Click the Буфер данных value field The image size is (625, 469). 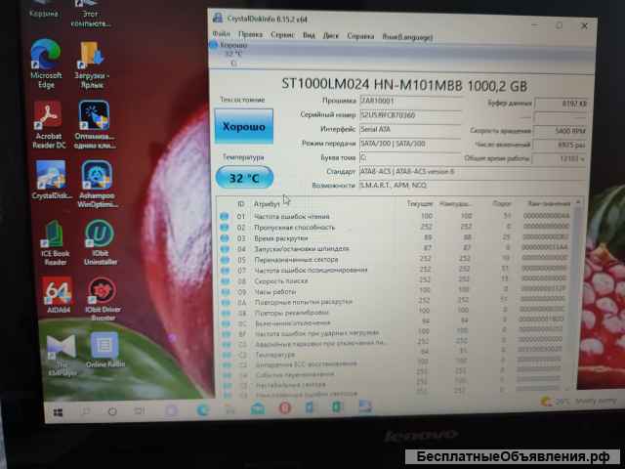[x=561, y=104]
